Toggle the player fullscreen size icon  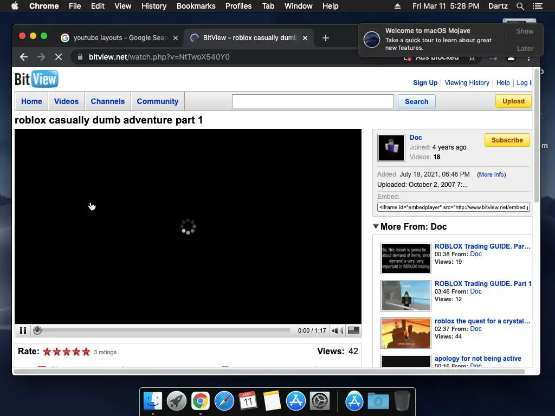click(353, 330)
